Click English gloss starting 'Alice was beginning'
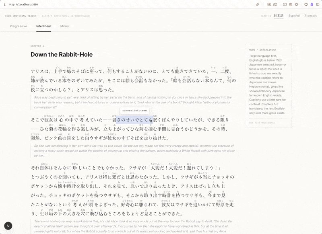 coord(133,103)
